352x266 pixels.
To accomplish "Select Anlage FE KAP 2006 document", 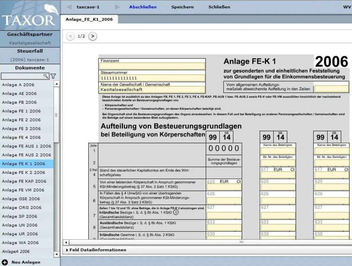I will point(24,181).
